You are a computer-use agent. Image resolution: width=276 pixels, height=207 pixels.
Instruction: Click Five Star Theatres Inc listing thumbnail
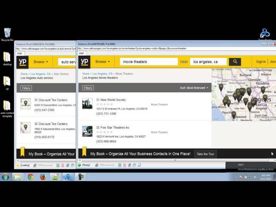pos(87,131)
